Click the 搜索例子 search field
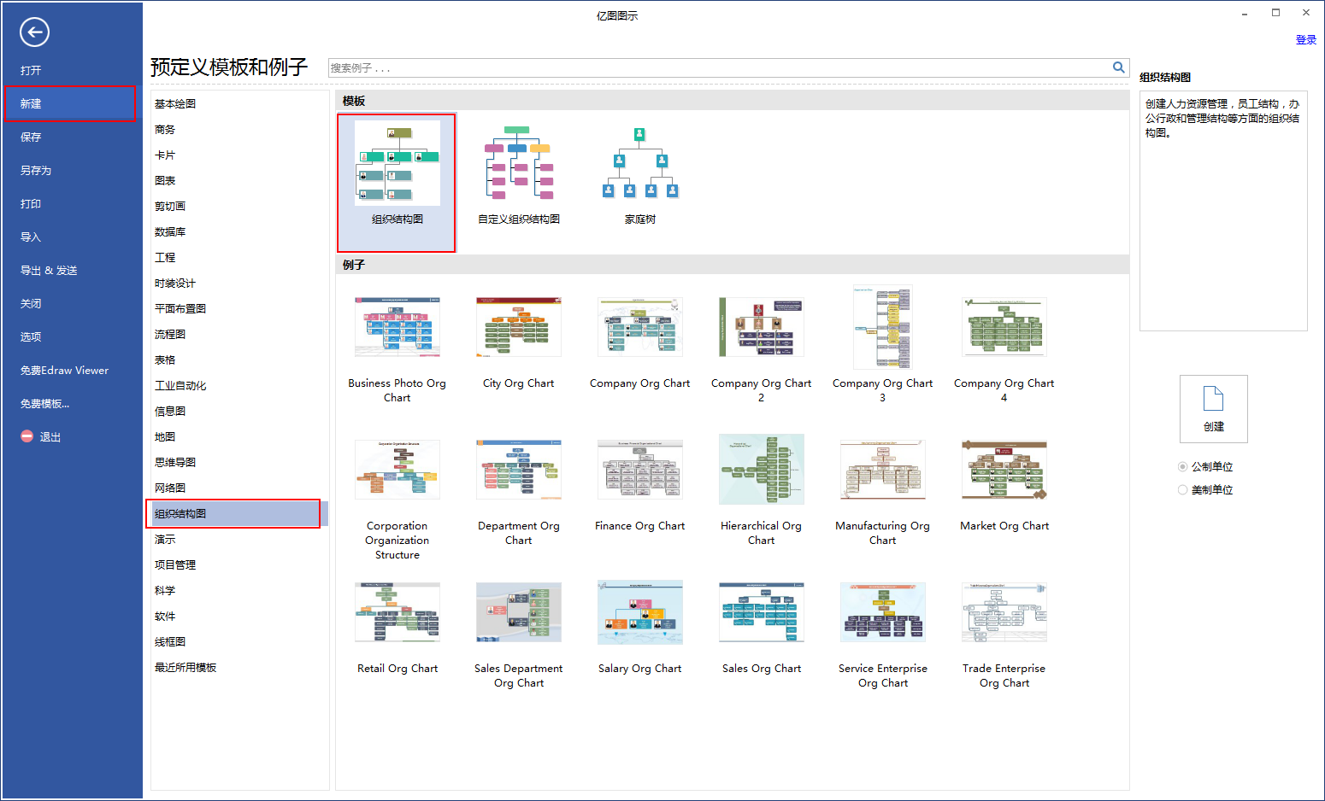 718,67
